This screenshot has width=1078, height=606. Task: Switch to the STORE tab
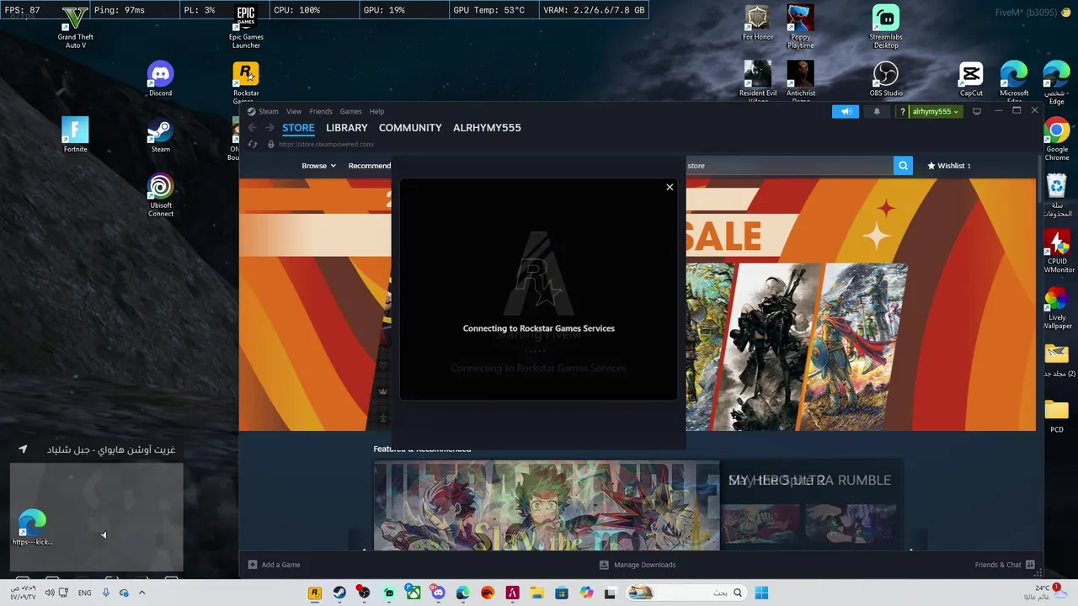click(298, 128)
